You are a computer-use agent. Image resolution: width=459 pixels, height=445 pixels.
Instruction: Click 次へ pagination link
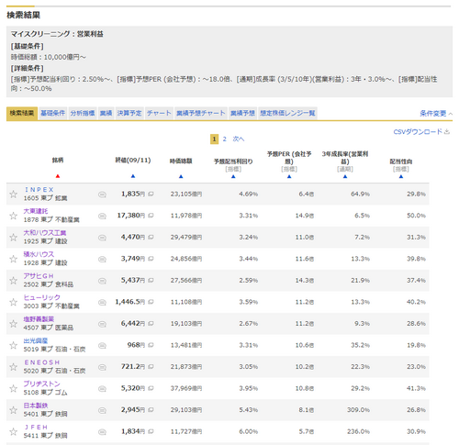[239, 139]
